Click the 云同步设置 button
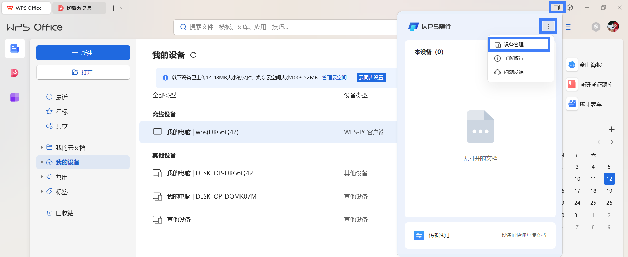 pyautogui.click(x=371, y=77)
